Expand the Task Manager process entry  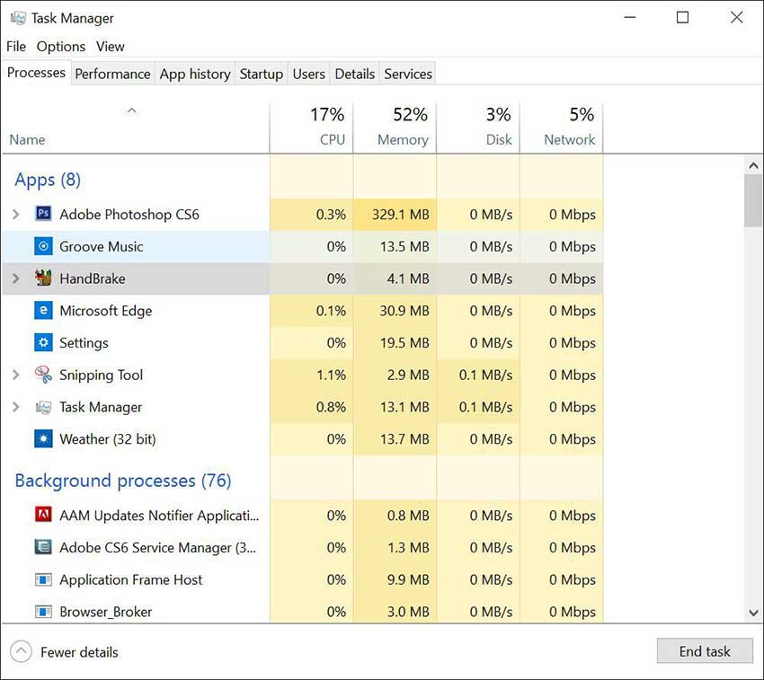[16, 407]
